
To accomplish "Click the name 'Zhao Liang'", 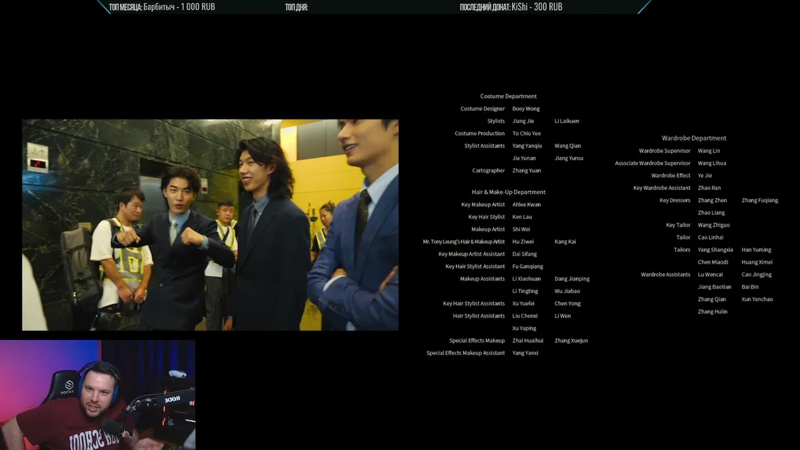I will (711, 212).
